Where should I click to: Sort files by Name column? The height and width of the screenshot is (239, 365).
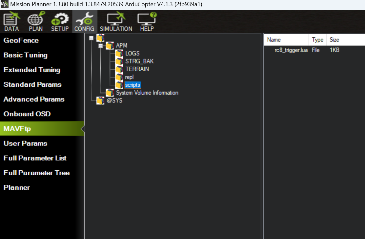pos(287,40)
